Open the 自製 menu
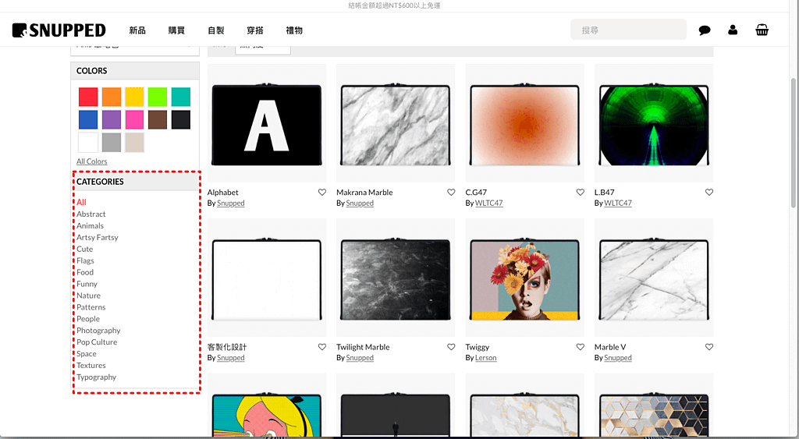Image resolution: width=799 pixels, height=439 pixels. [216, 30]
